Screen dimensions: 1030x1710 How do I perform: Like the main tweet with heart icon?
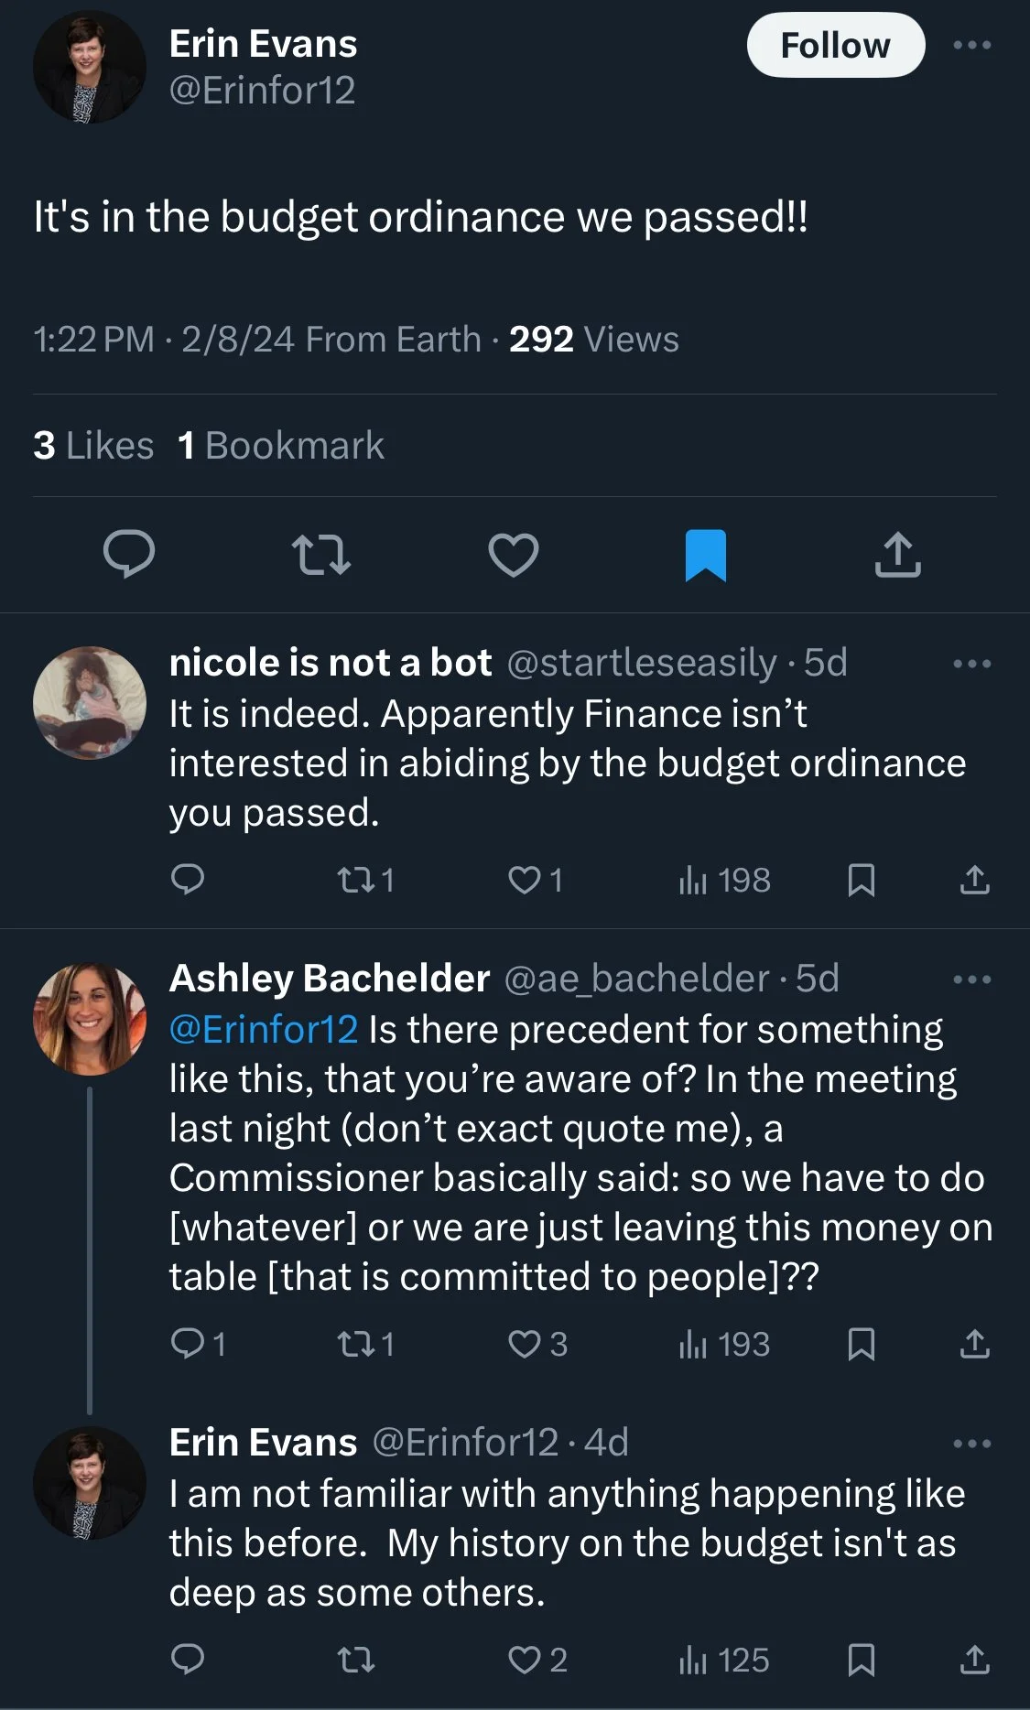tap(513, 555)
